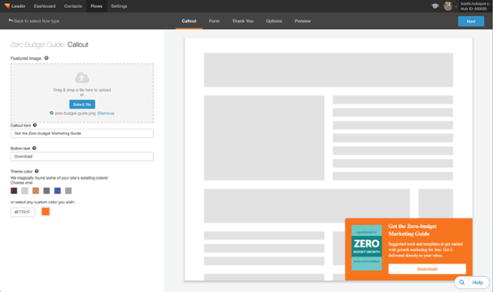Open the academy graduation cap icon

coord(435,6)
